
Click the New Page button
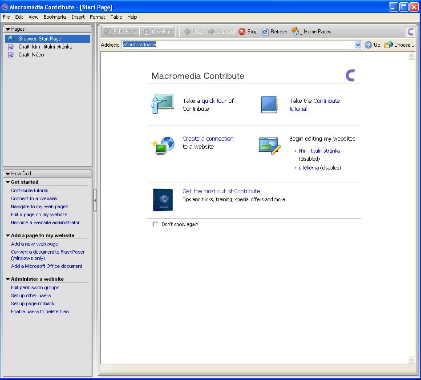[x=158, y=32]
